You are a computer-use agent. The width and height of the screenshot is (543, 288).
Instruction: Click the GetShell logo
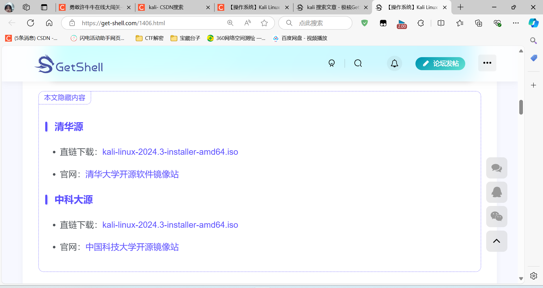pos(69,64)
